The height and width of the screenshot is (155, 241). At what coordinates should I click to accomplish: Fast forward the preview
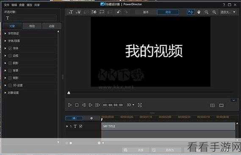click(x=97, y=105)
